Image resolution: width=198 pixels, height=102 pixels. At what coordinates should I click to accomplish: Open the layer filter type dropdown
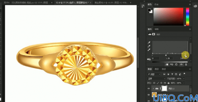point(154,74)
